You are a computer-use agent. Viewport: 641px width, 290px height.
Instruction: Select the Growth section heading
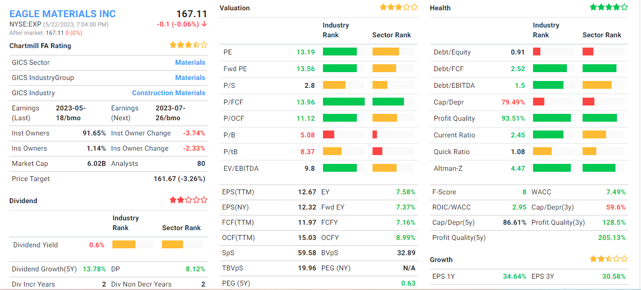pyautogui.click(x=441, y=260)
